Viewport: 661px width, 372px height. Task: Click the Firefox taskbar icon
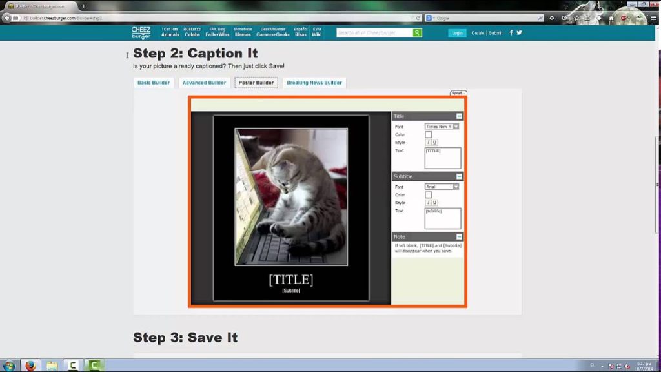coord(30,366)
